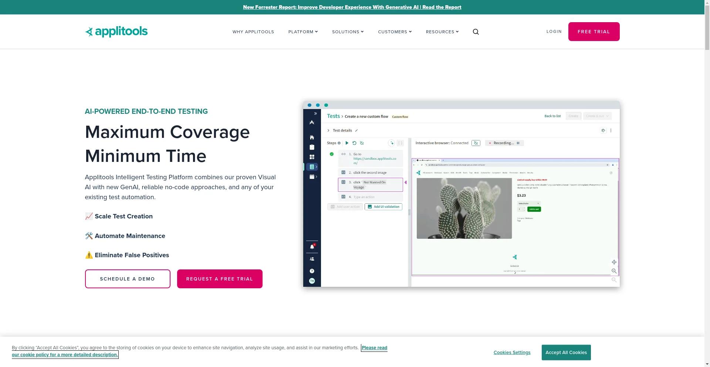Viewport: 710px width, 367px height.
Task: Click the Applitools emblem atop the dark sidebar
Action: click(312, 122)
